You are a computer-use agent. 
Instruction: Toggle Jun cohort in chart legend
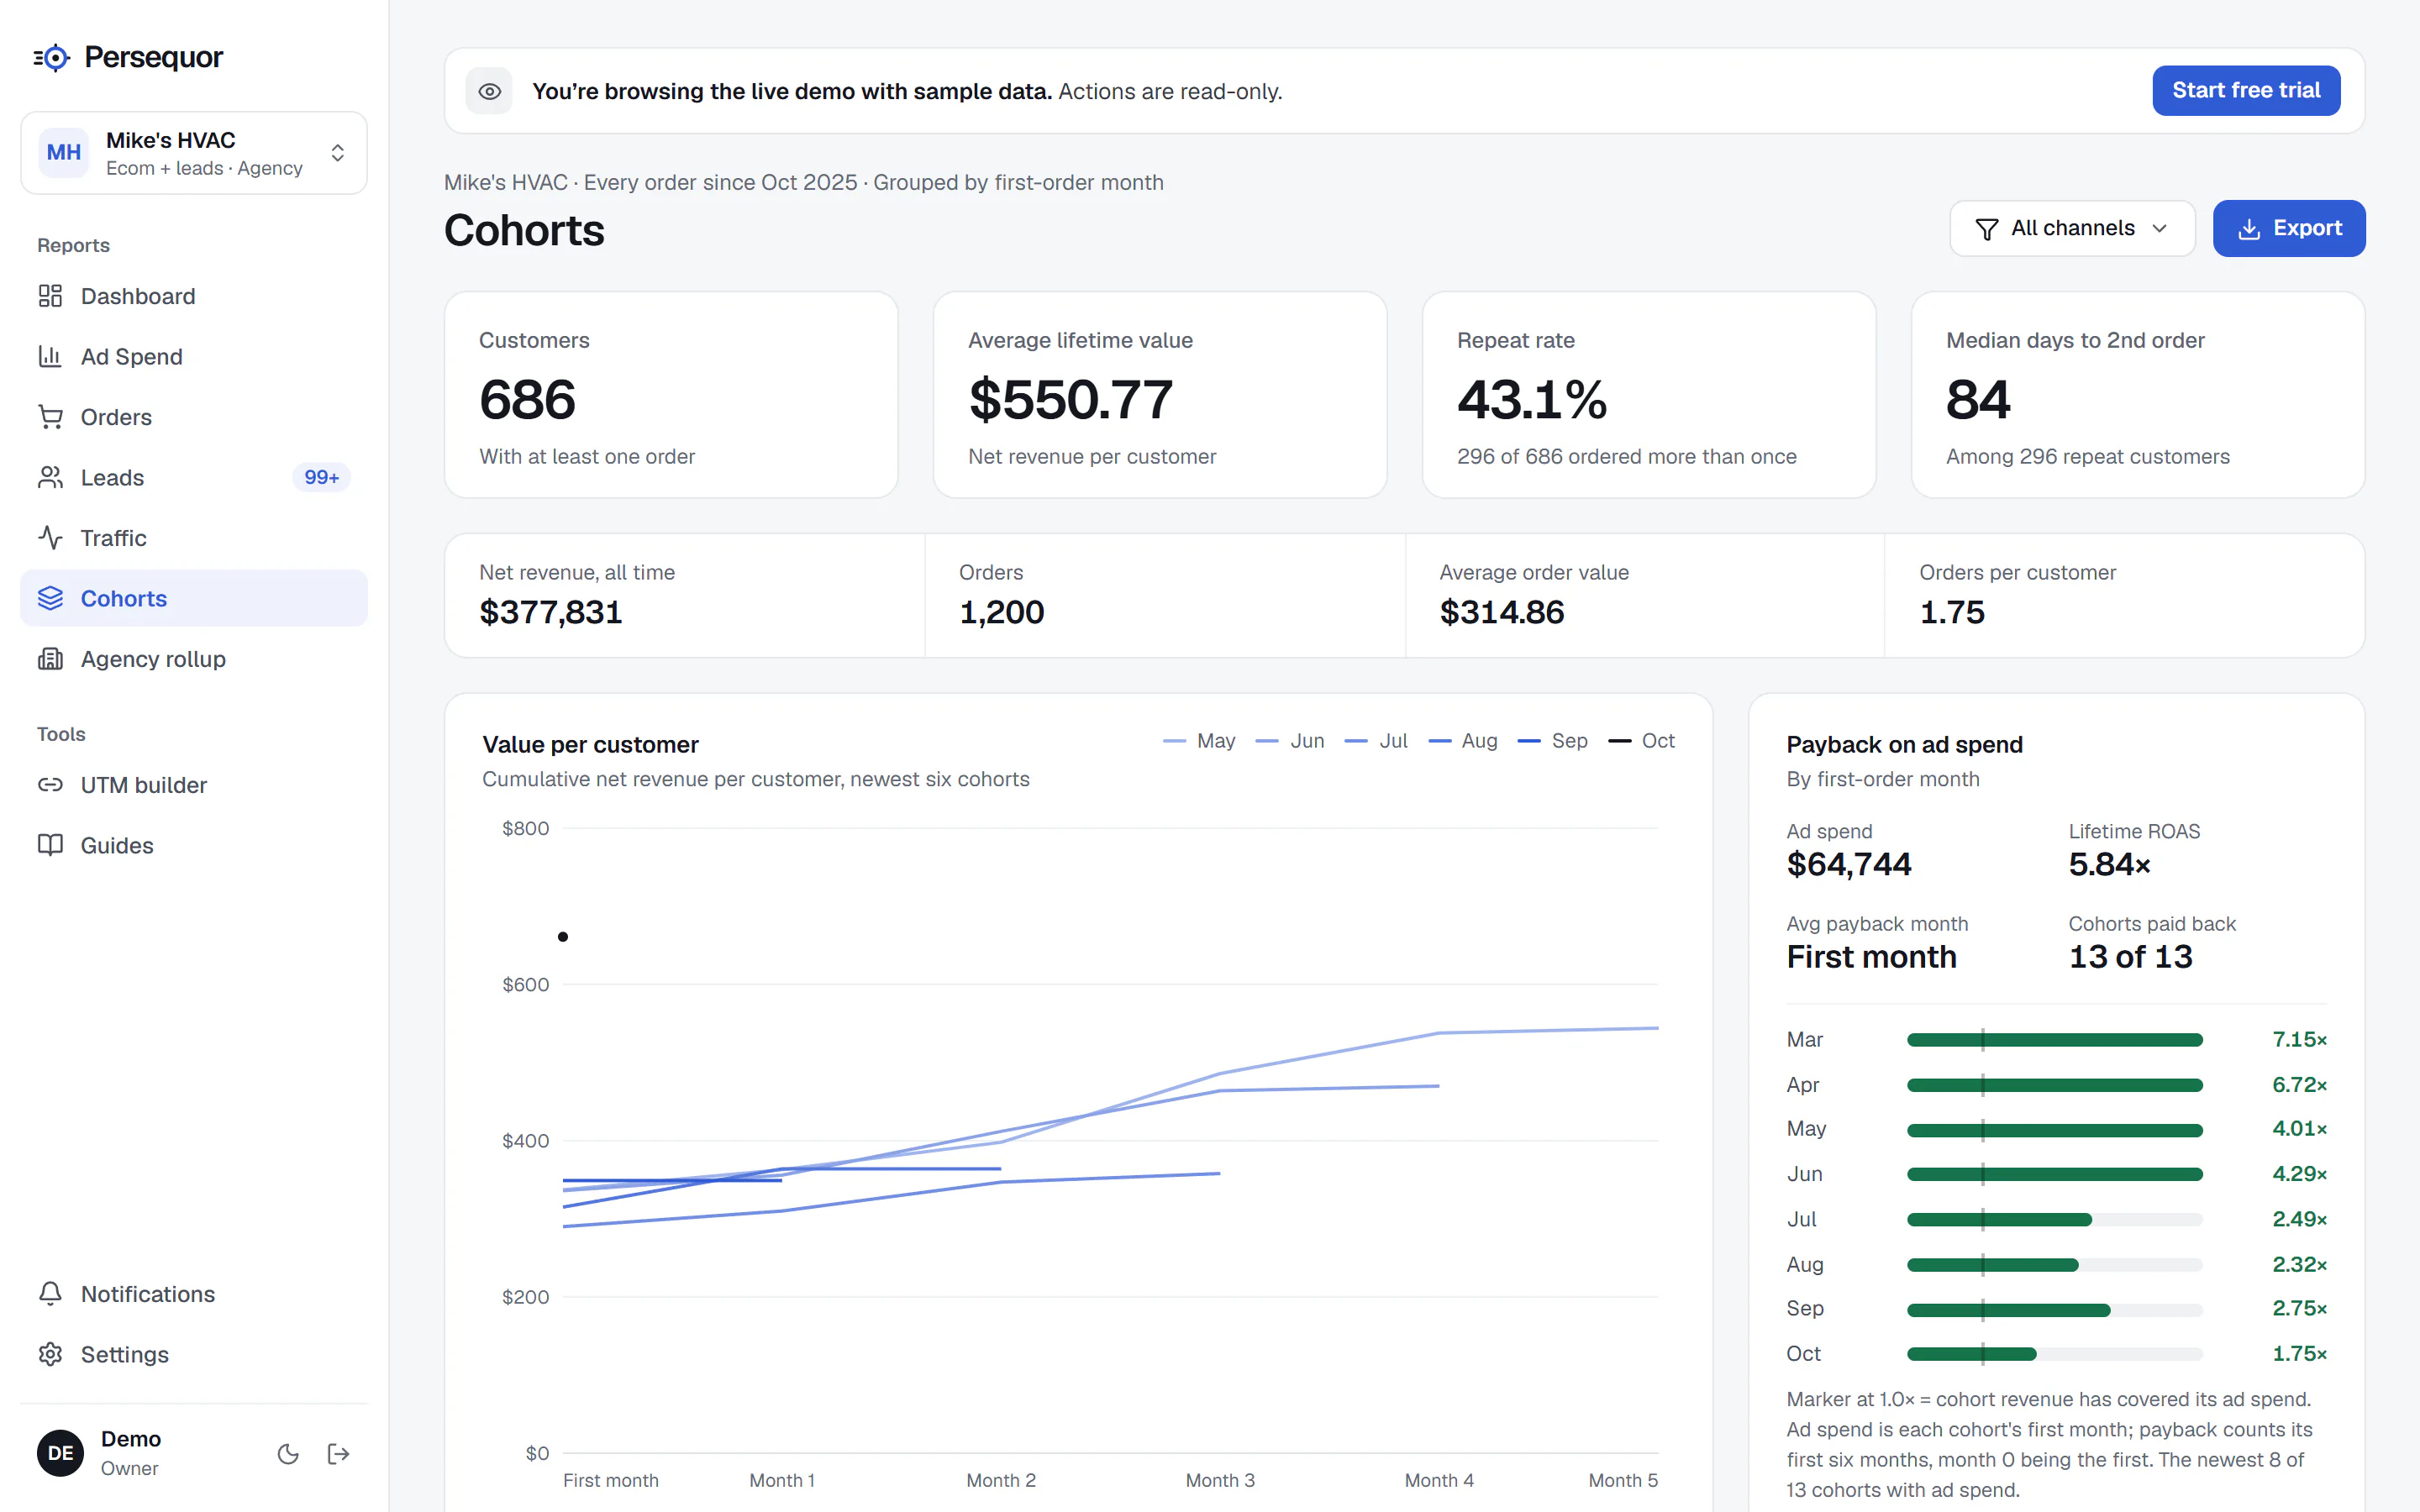1290,741
